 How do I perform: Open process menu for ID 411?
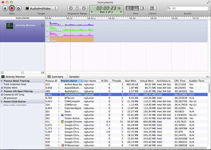pos(59,122)
